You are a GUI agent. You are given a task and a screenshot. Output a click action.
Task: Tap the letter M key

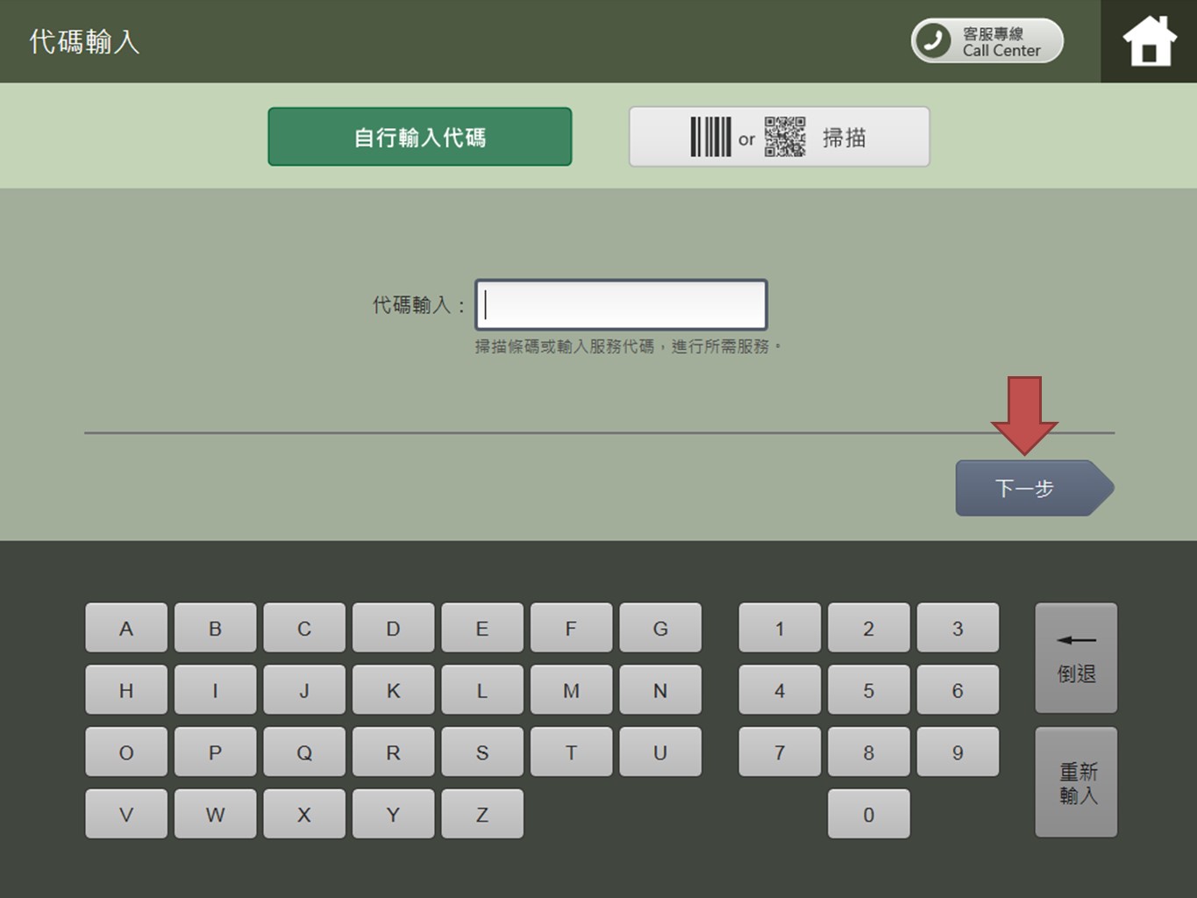click(x=571, y=690)
